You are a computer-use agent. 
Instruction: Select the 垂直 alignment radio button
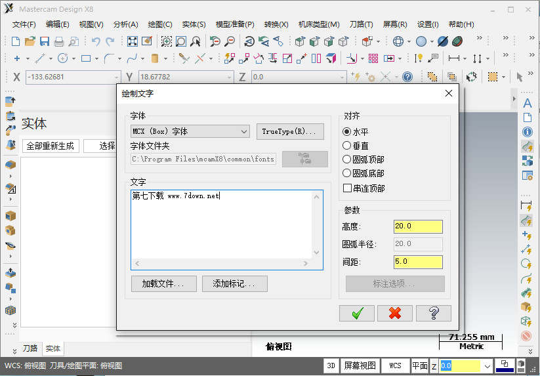point(347,146)
